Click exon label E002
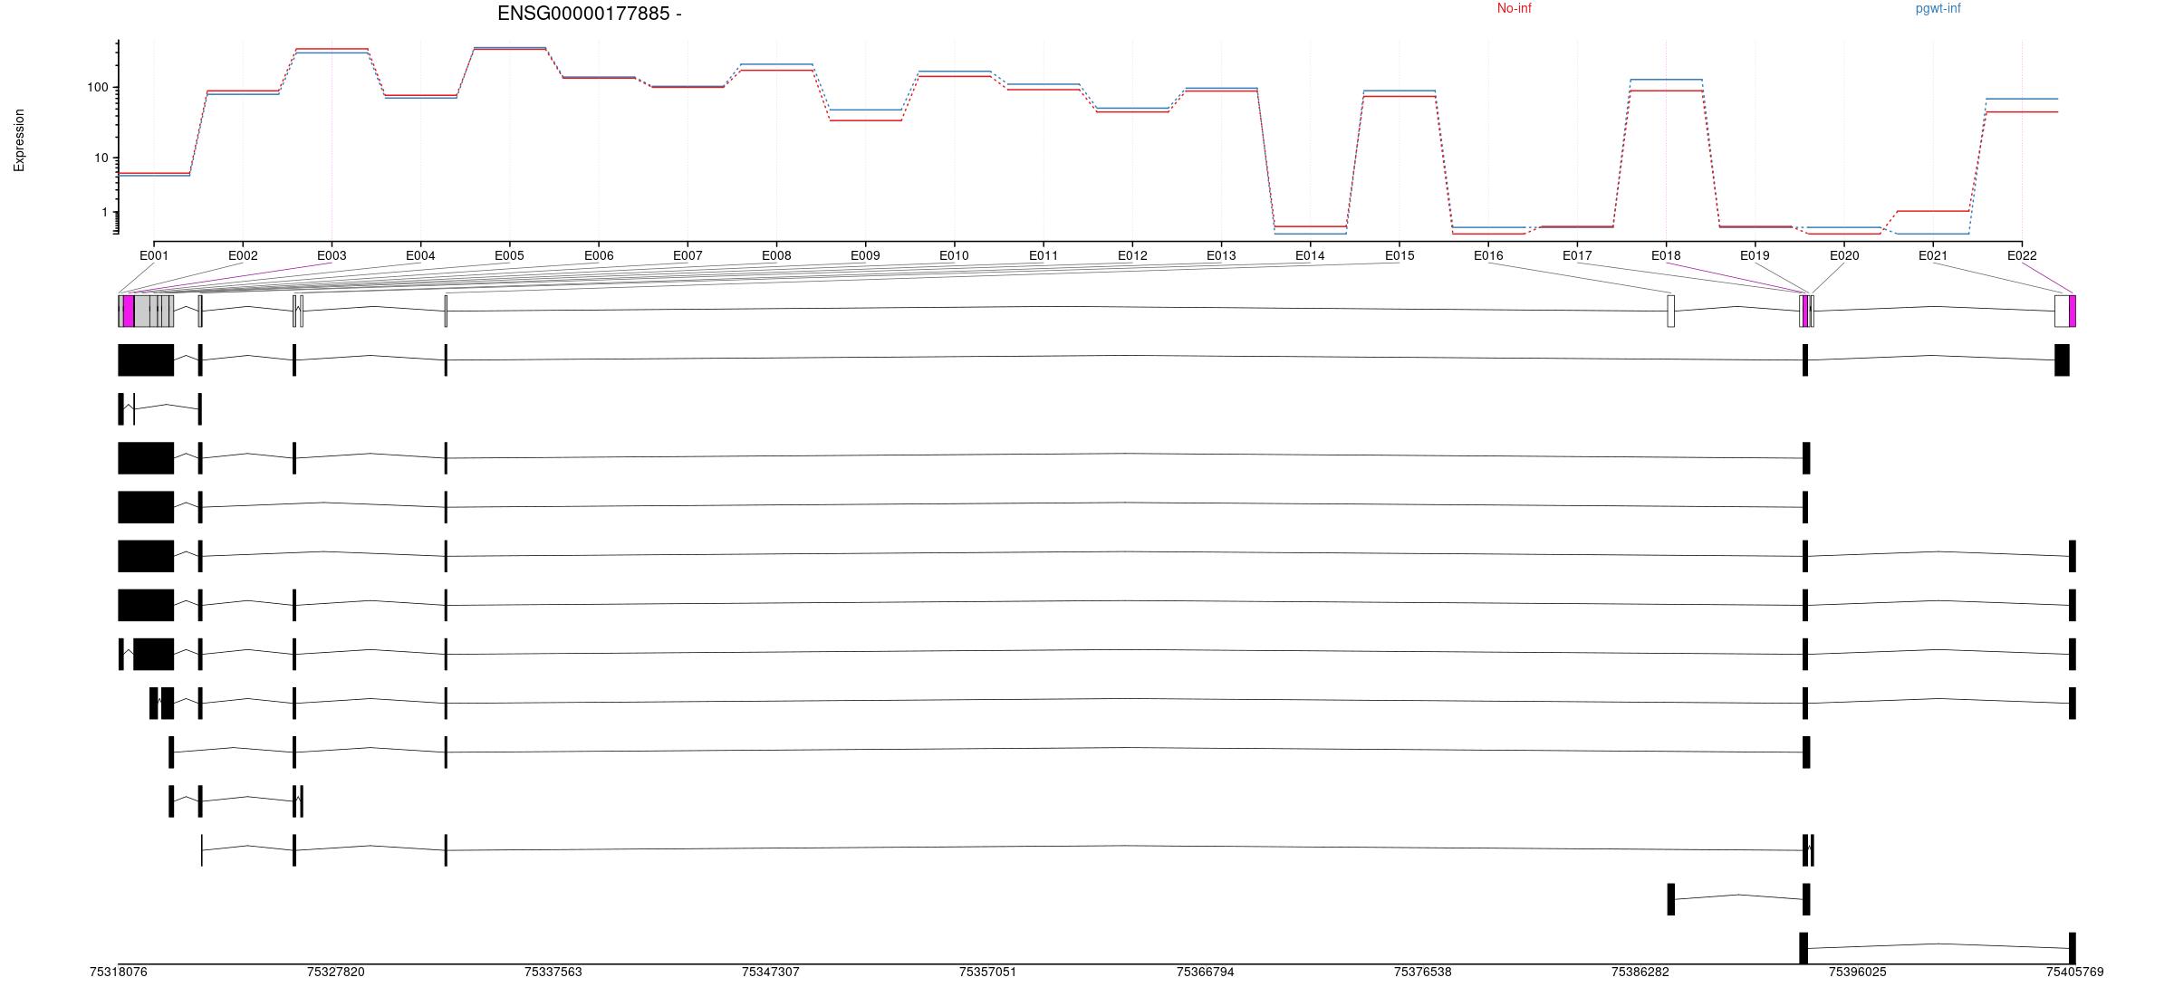 (x=243, y=255)
